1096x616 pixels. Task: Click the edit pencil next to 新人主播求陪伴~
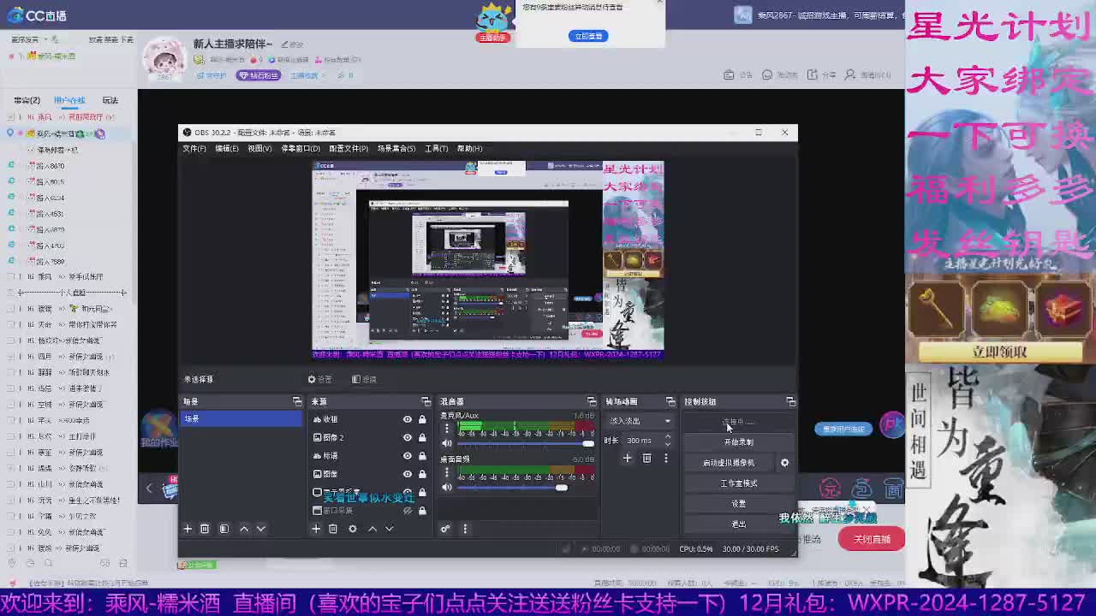click(283, 44)
